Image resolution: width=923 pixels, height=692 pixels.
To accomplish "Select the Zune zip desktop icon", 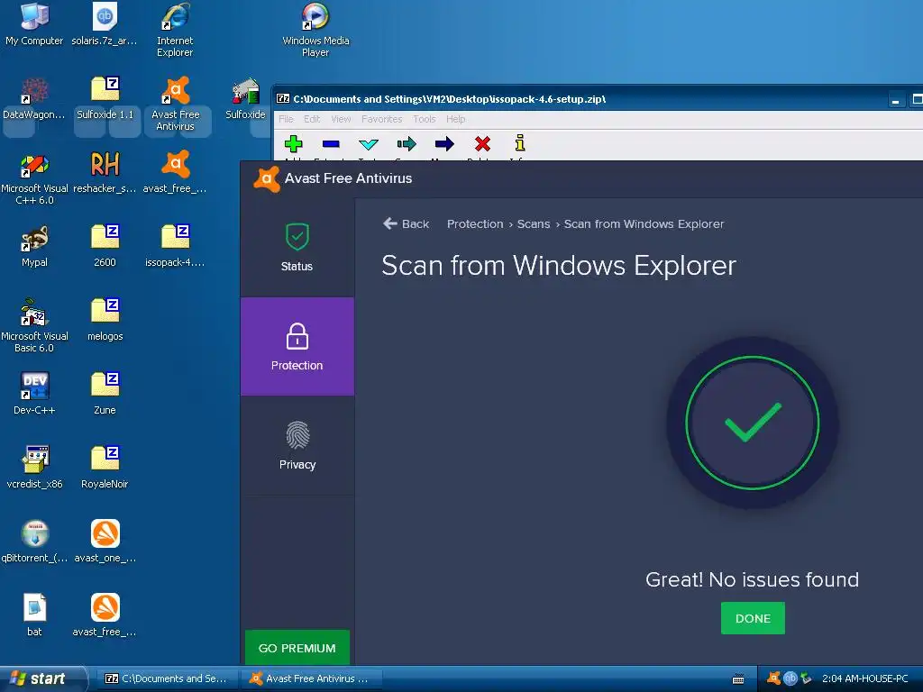I will 105,395.
